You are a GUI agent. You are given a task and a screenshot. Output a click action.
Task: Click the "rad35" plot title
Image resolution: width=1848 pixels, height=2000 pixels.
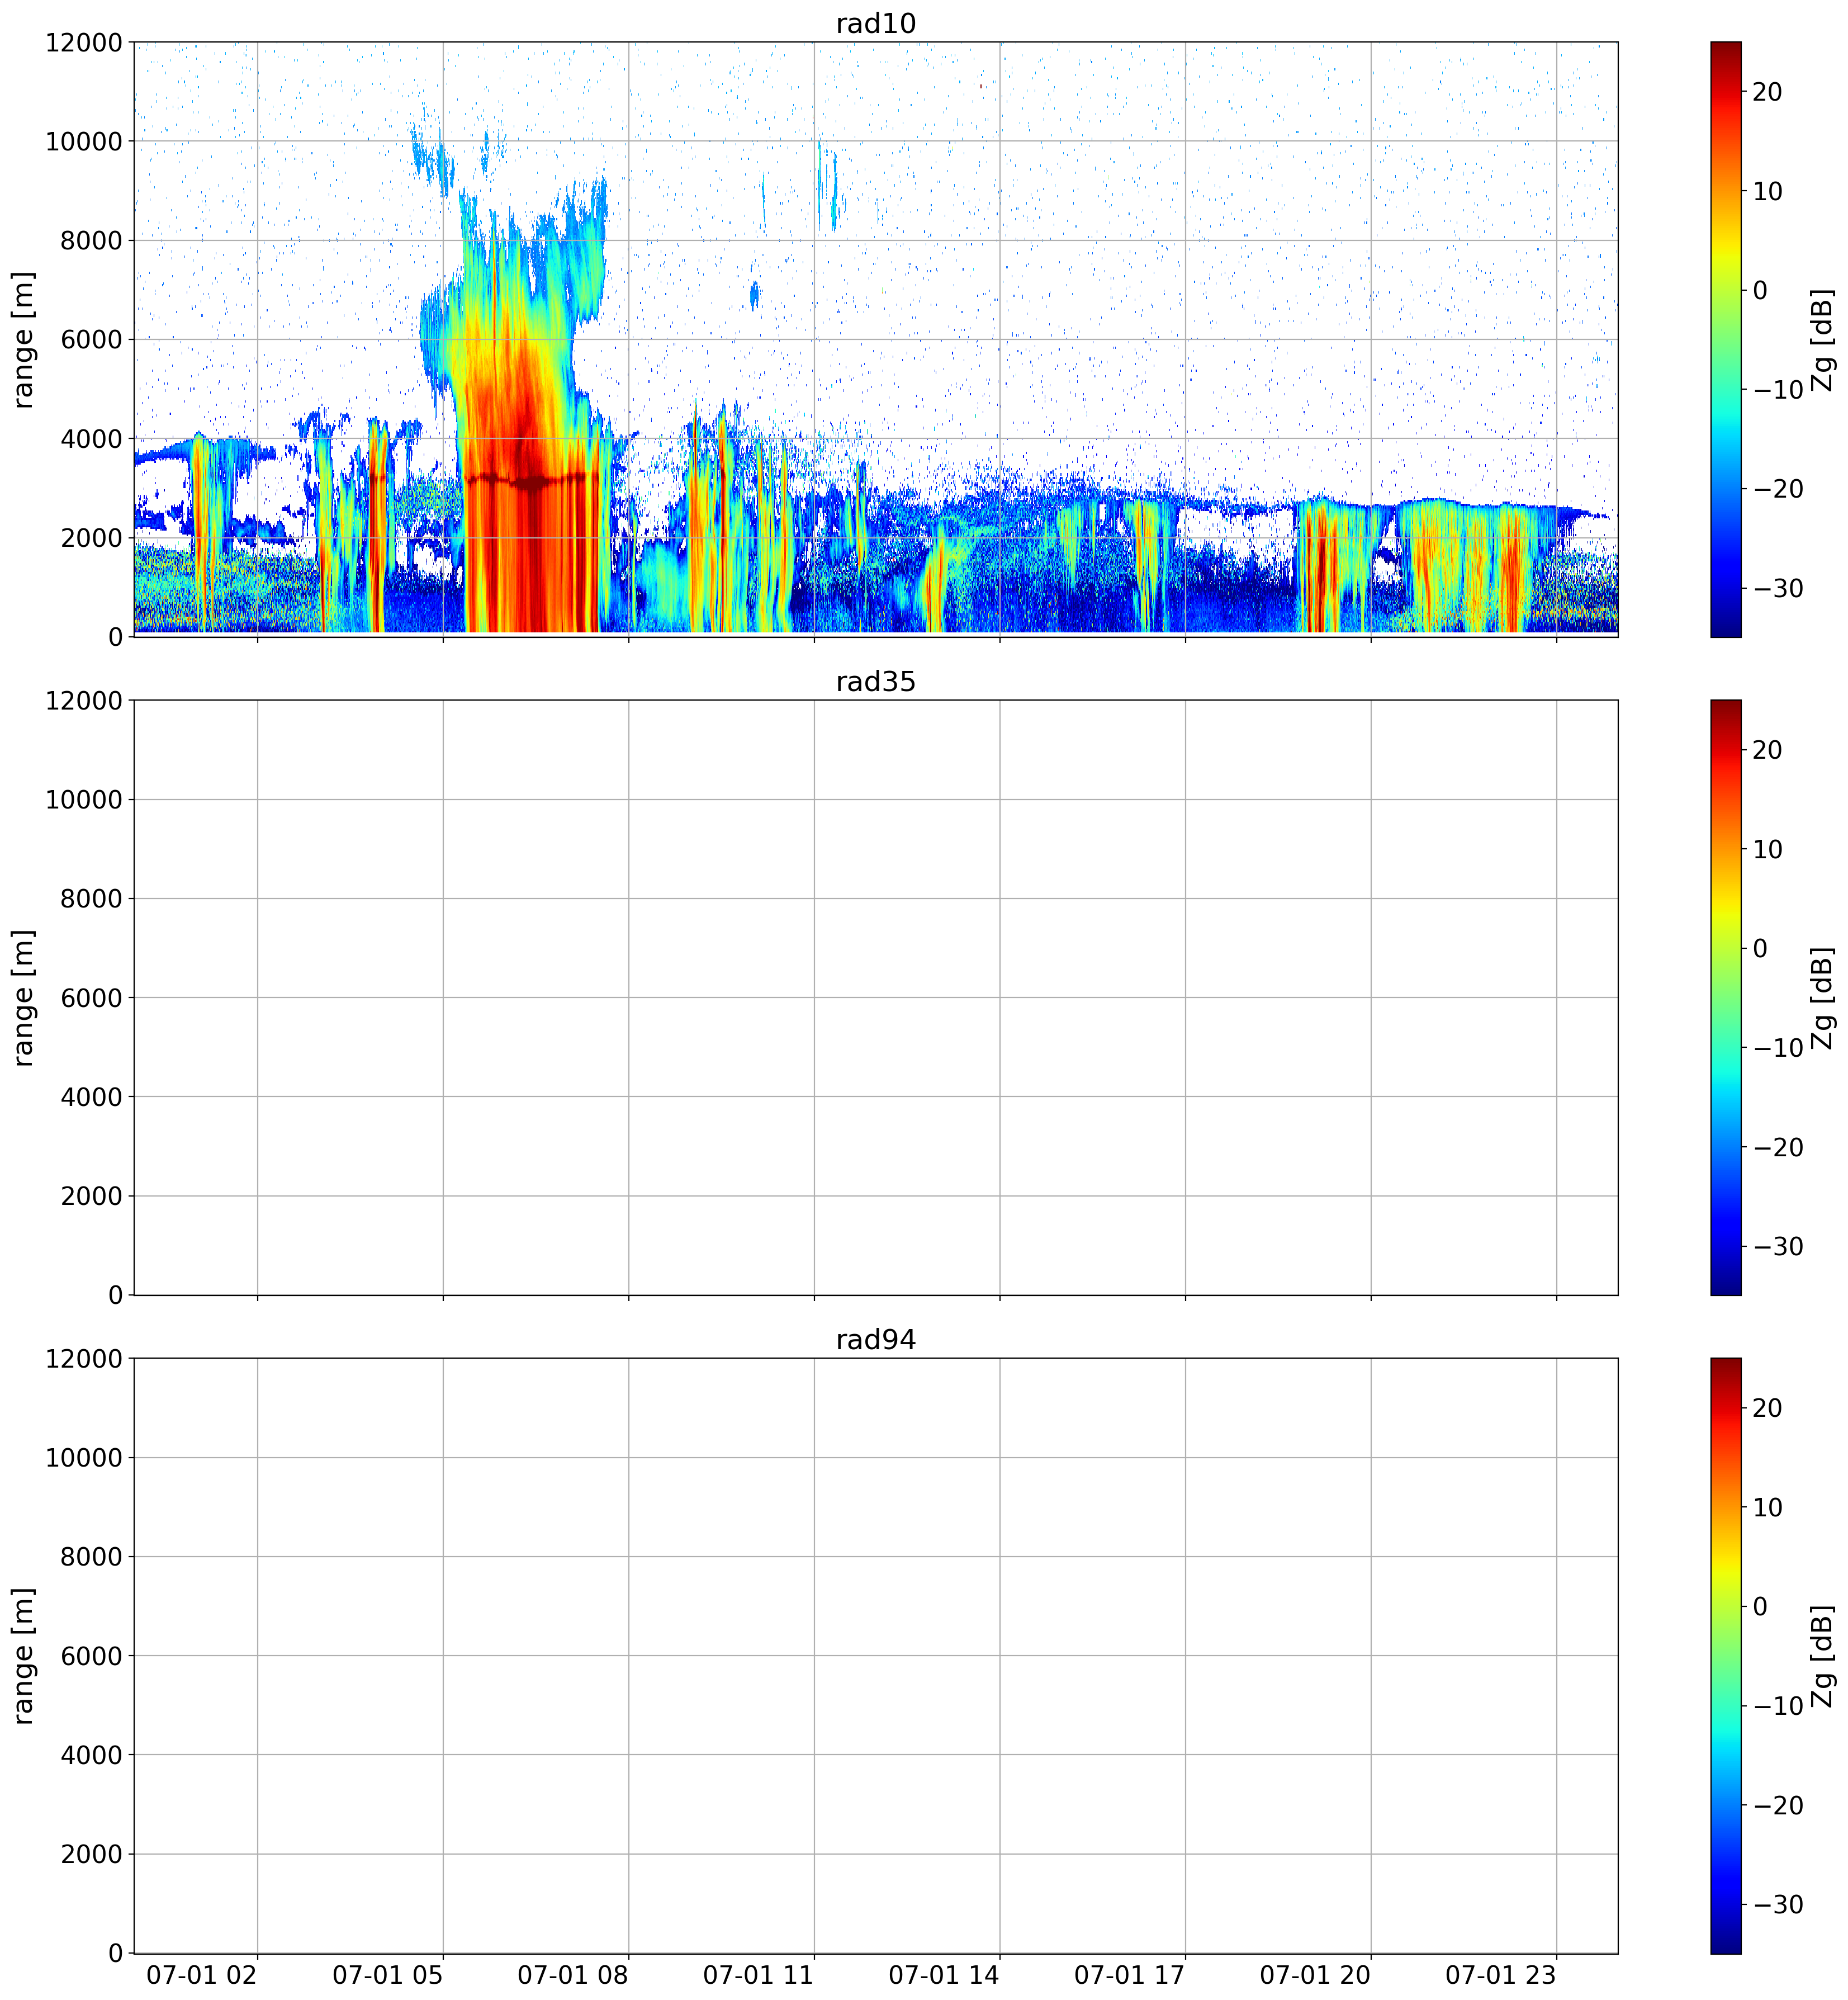coord(876,681)
